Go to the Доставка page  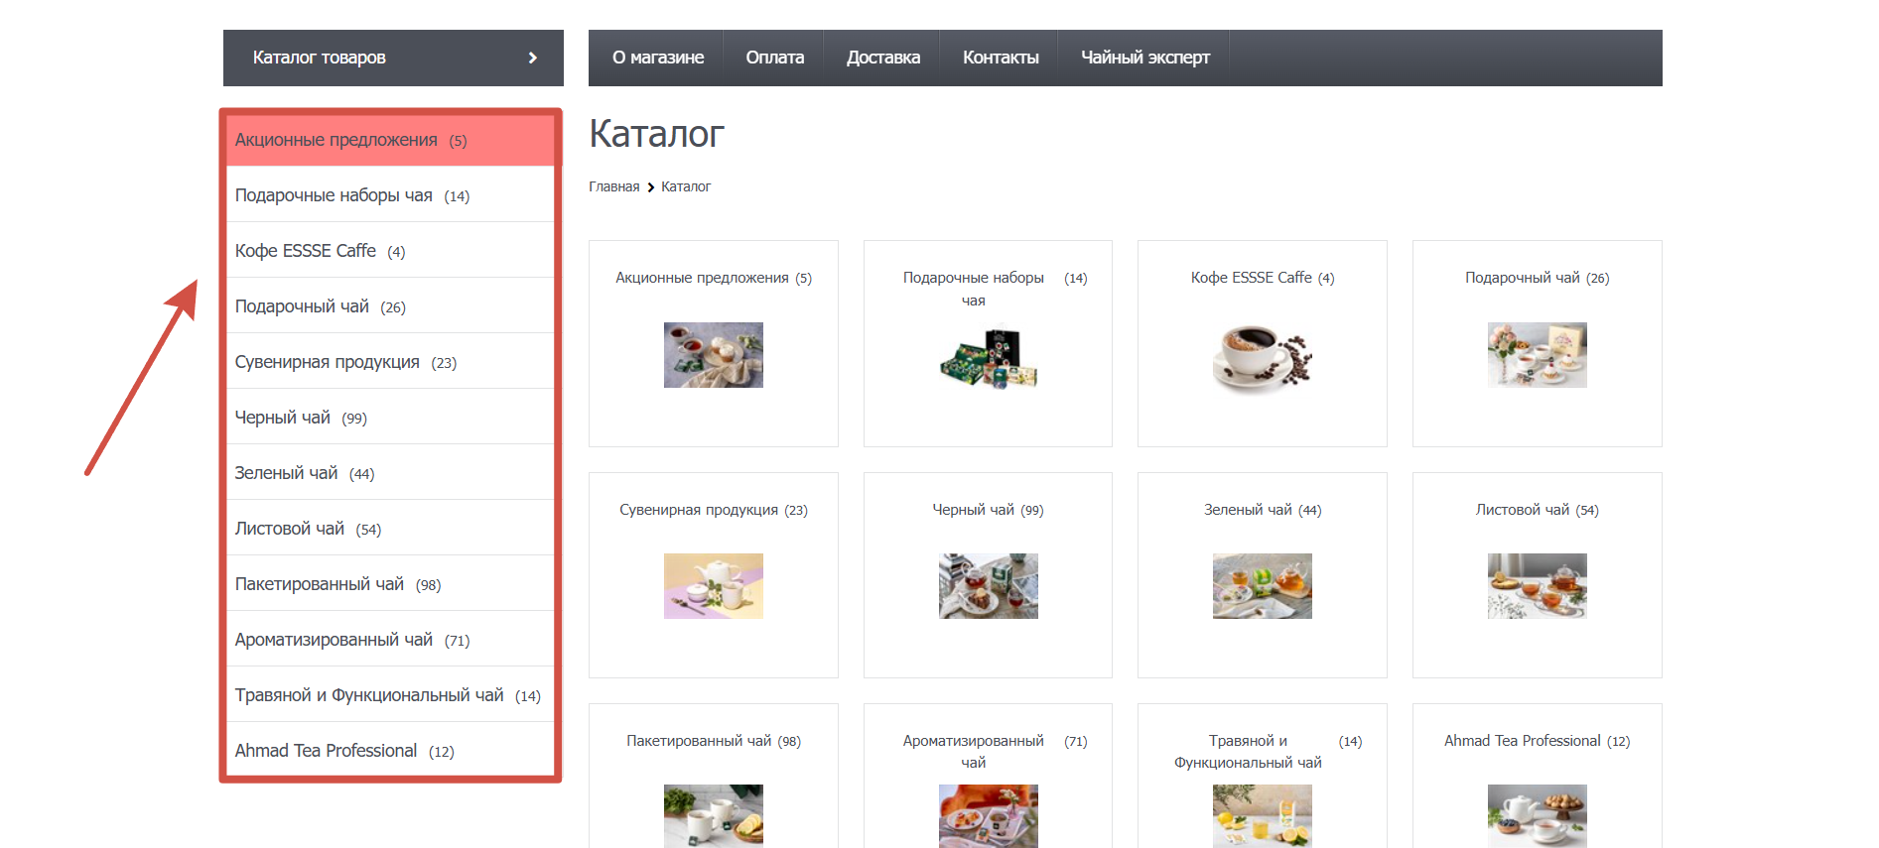coord(883,58)
